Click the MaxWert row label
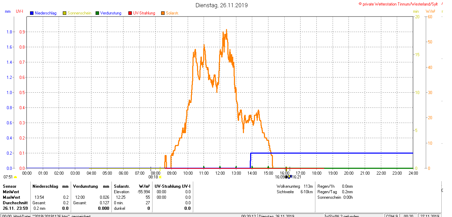This screenshot has width=452, height=217. pyautogui.click(x=11, y=197)
